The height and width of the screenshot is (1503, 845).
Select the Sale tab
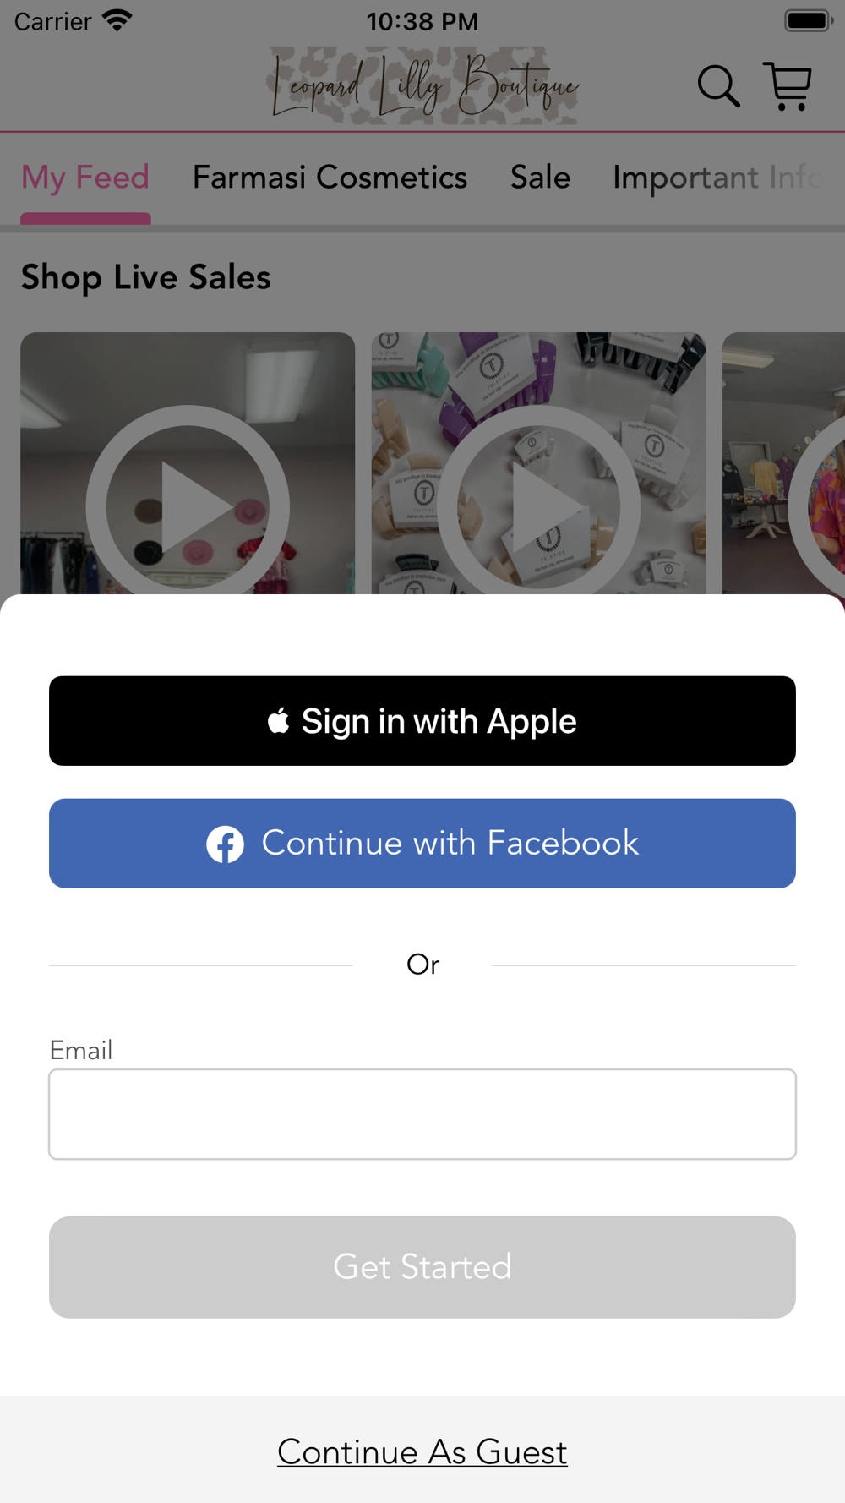(x=540, y=178)
